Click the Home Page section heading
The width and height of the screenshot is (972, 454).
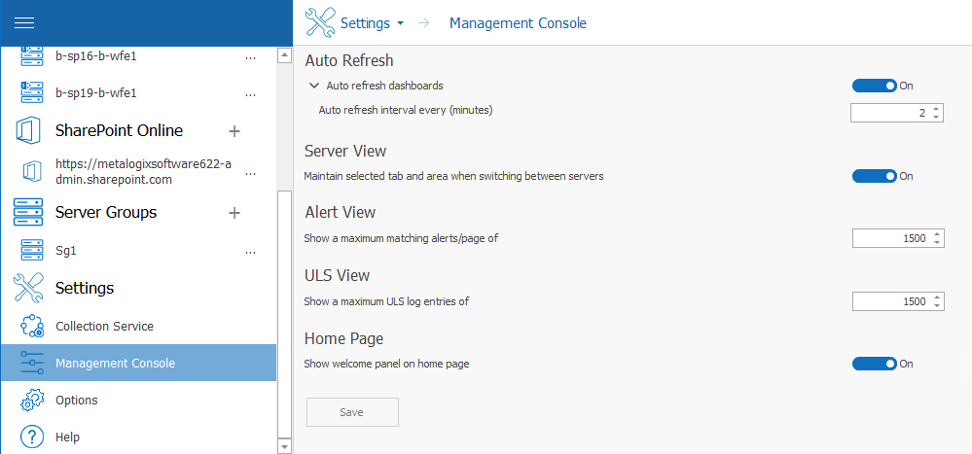tap(344, 338)
